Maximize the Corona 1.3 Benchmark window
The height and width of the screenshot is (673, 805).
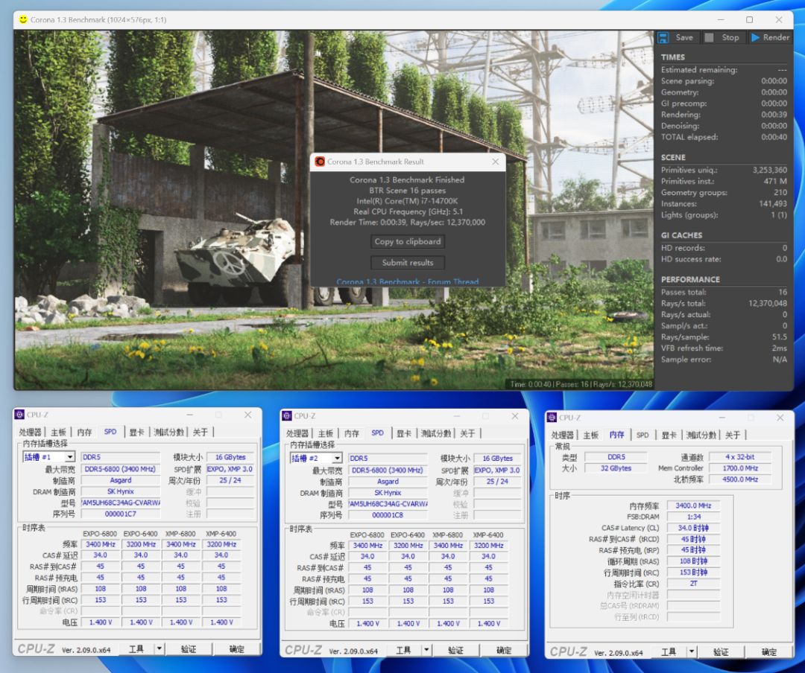(x=750, y=19)
